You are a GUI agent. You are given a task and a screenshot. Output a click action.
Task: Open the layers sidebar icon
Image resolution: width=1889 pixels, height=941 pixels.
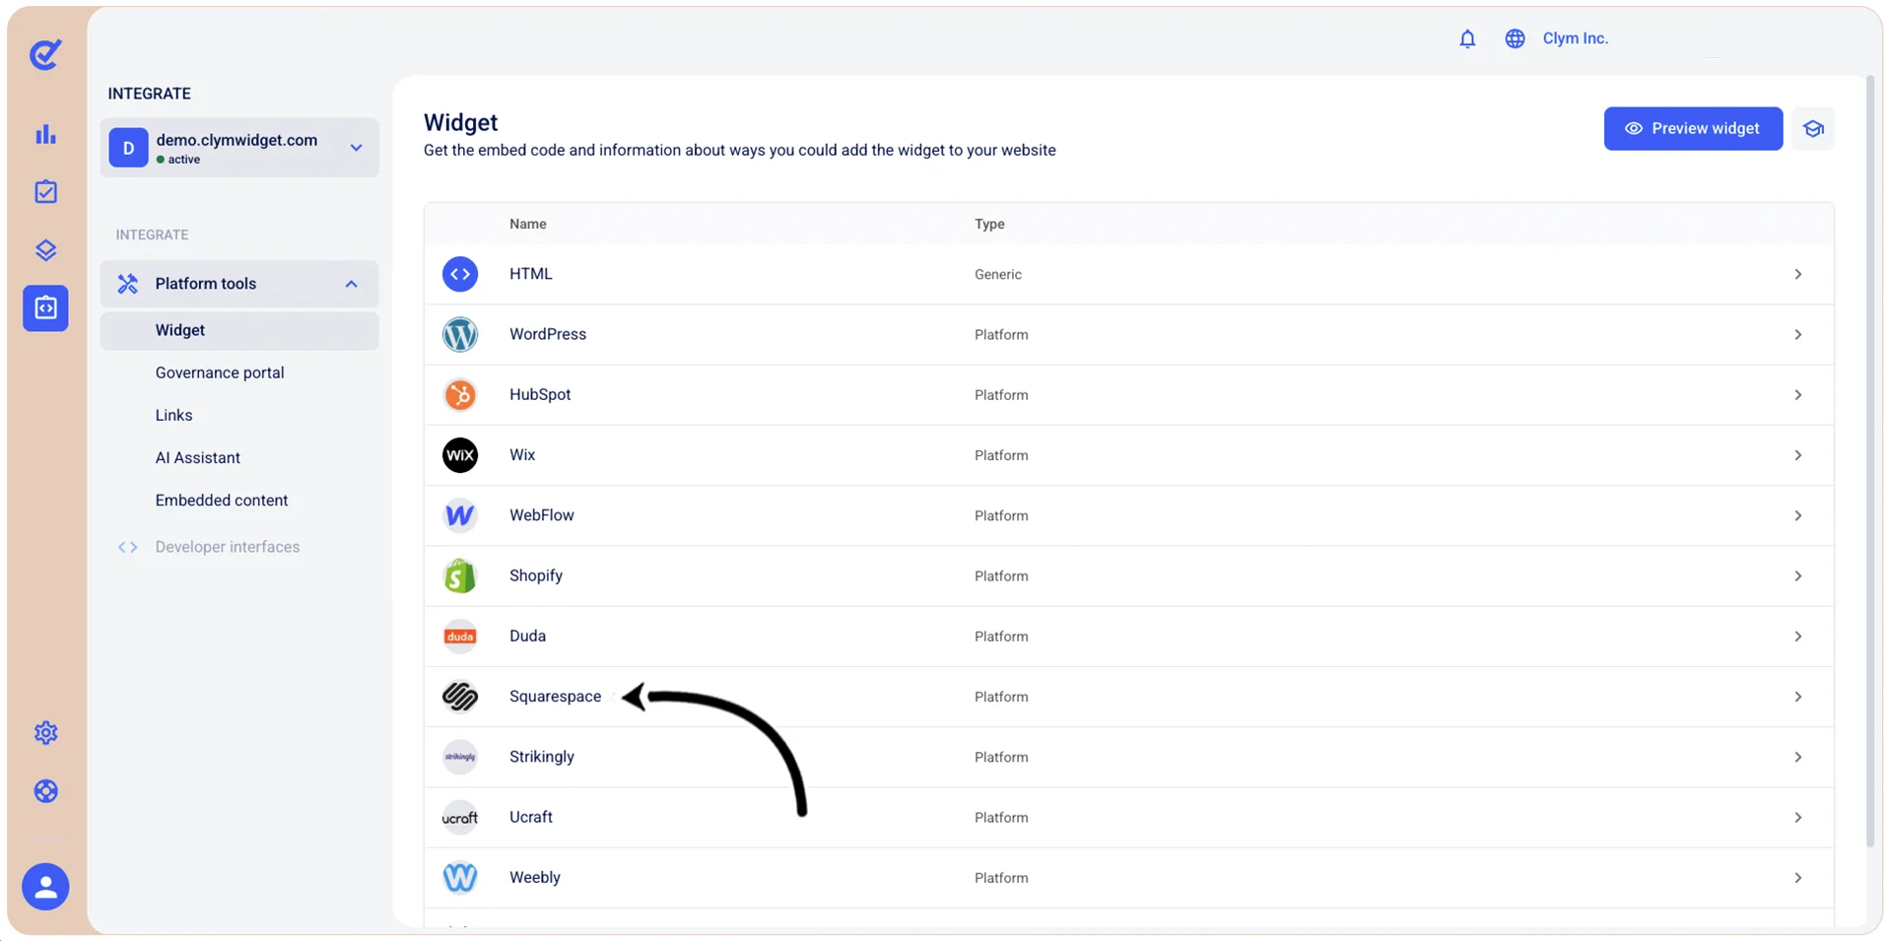click(45, 250)
